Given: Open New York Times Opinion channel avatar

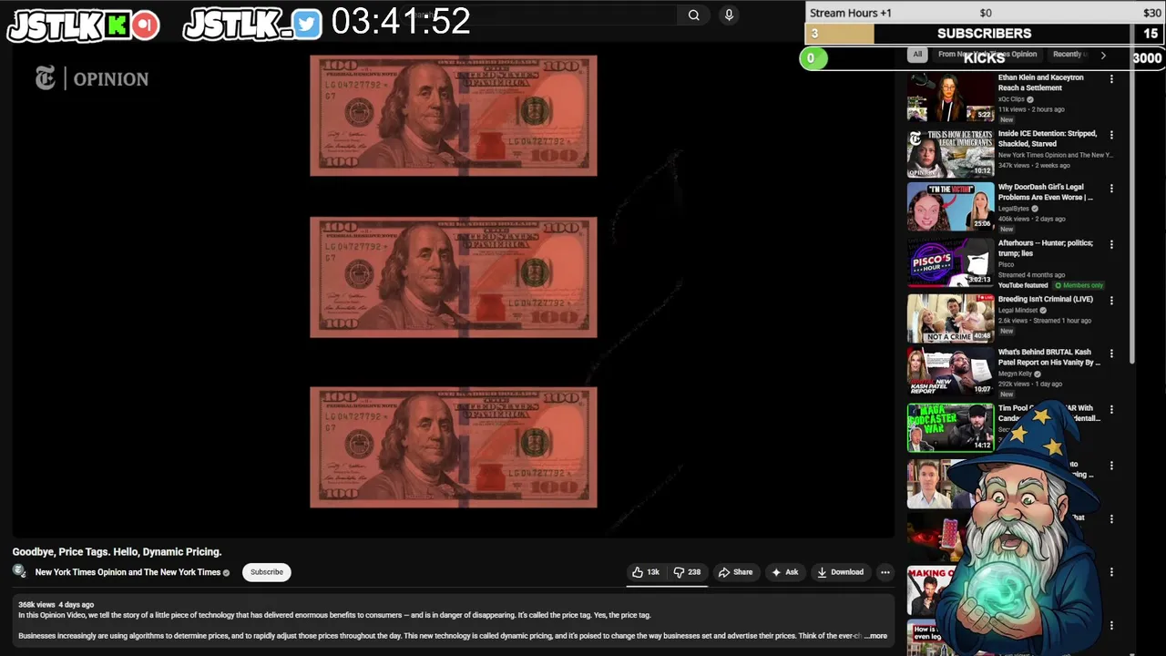Looking at the screenshot, I should [19, 571].
